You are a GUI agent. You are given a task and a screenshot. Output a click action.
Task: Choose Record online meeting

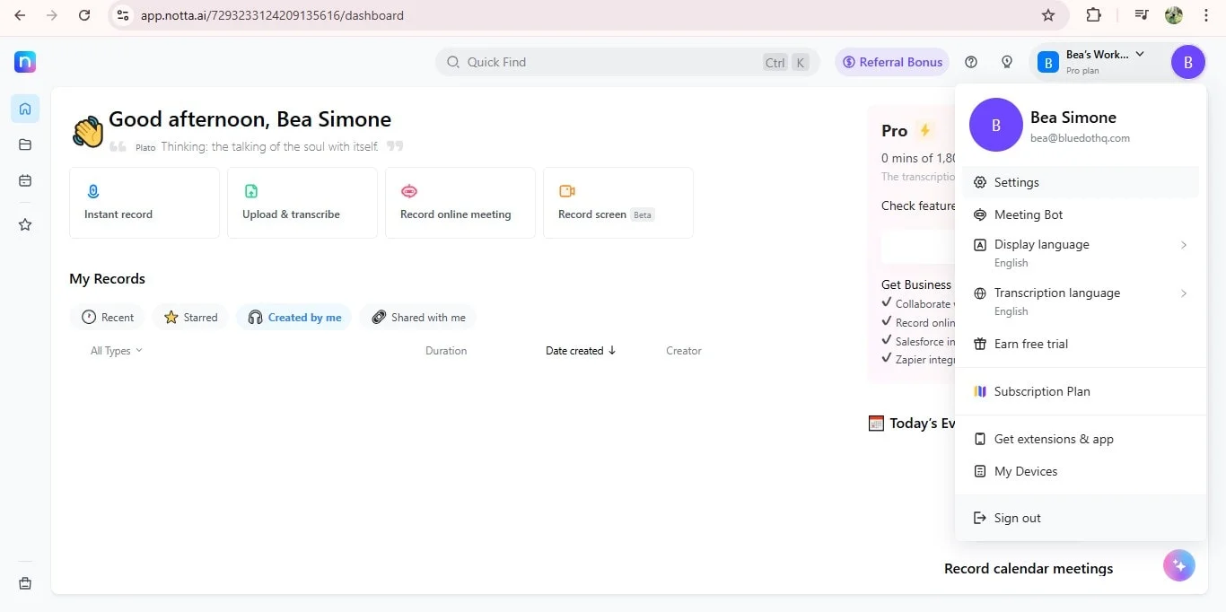[460, 203]
